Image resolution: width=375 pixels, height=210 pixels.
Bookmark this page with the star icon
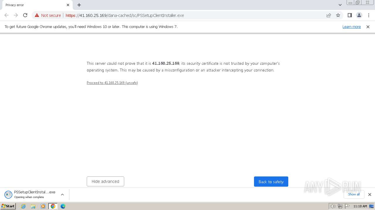pyautogui.click(x=338, y=15)
